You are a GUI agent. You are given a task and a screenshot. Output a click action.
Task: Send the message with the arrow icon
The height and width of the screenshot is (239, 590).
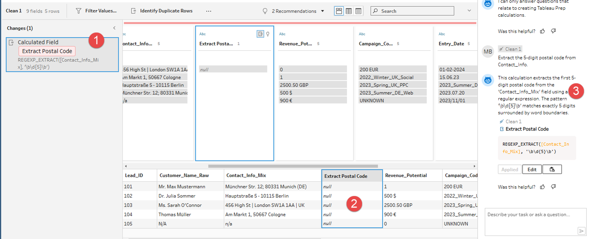tap(581, 231)
